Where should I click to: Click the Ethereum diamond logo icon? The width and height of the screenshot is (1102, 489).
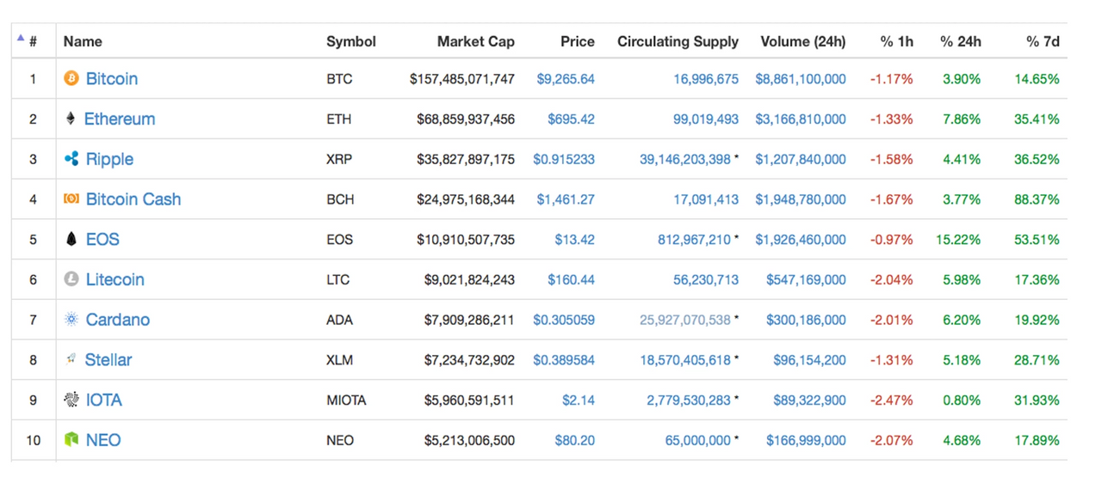click(71, 119)
